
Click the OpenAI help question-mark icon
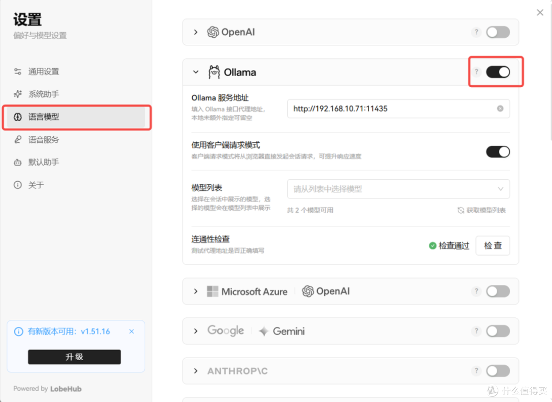click(x=476, y=32)
